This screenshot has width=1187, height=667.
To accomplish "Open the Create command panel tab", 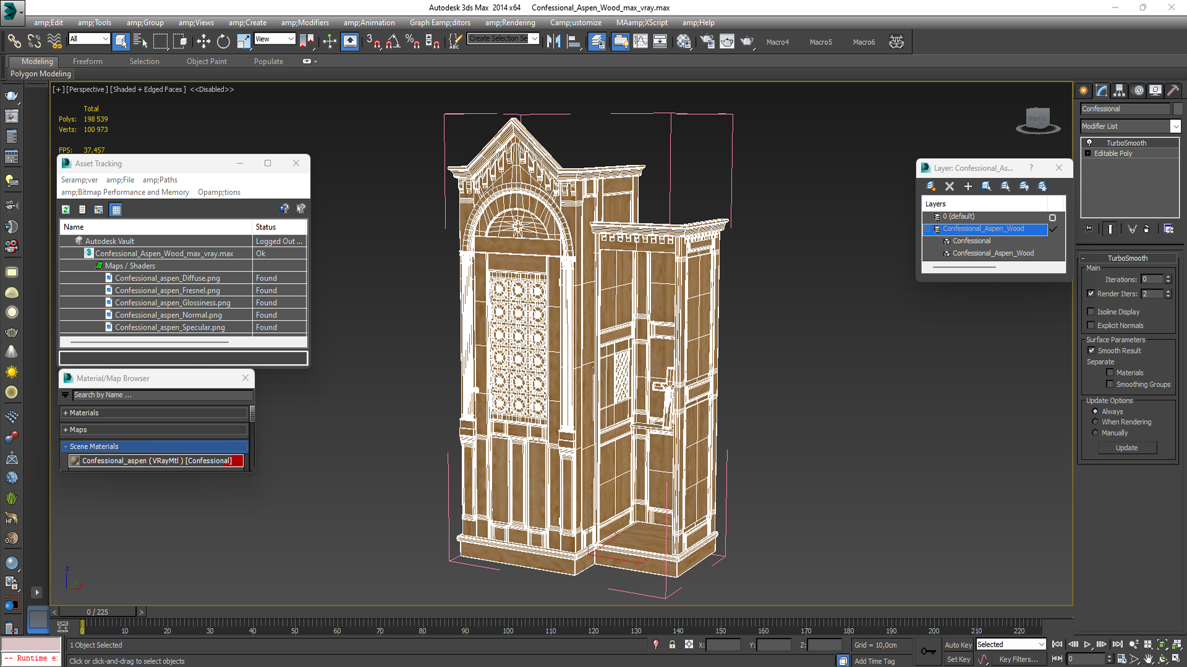I will tap(1084, 91).
